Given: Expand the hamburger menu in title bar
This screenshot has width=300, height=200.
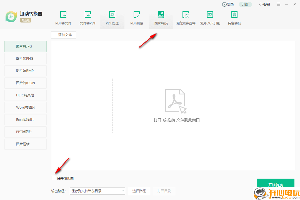Looking at the screenshot, I should [x=279, y=4].
